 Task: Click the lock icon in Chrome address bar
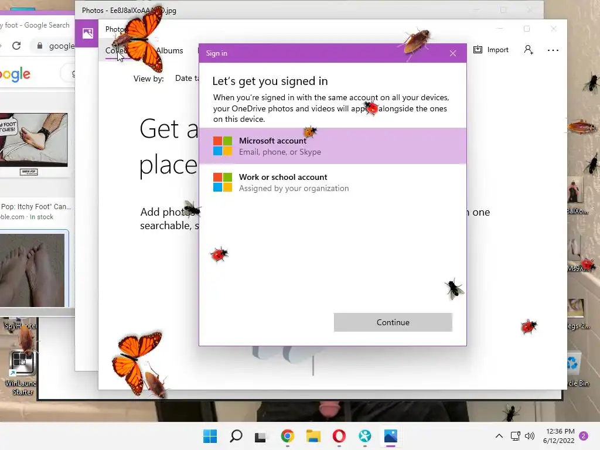pos(40,46)
